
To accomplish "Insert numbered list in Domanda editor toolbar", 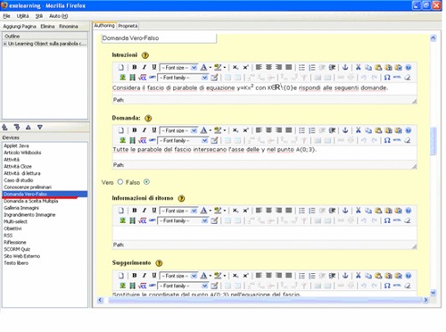I will click(312, 130).
